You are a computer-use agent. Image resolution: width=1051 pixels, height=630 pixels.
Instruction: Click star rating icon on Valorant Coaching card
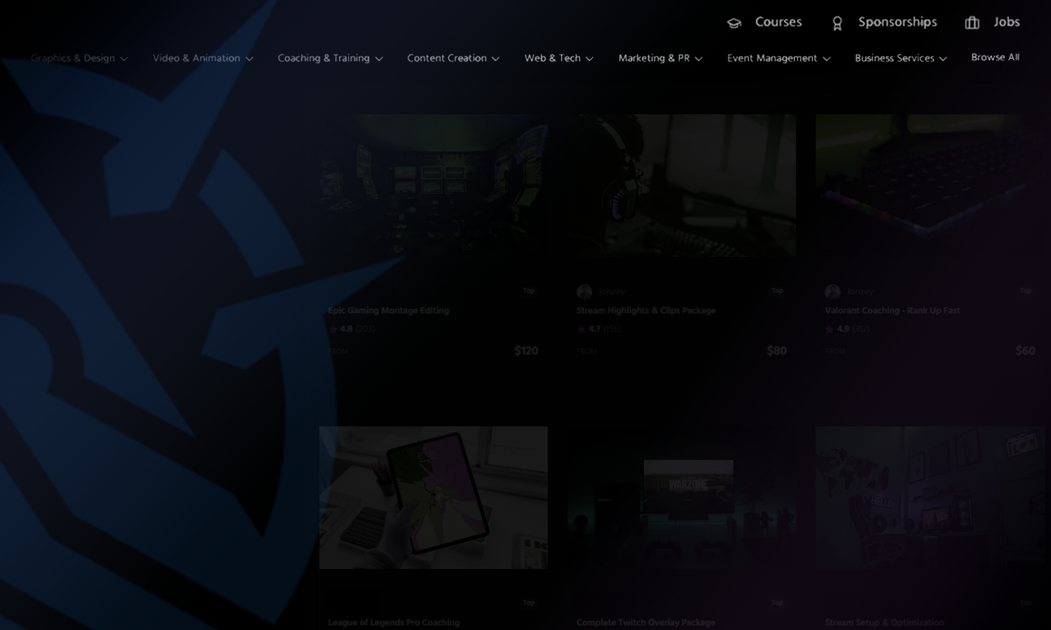pyautogui.click(x=830, y=329)
